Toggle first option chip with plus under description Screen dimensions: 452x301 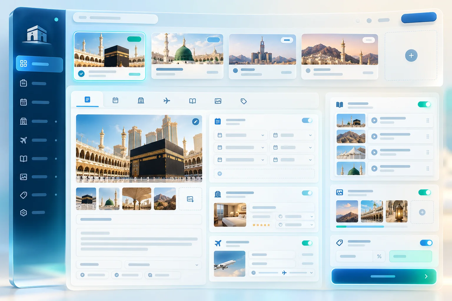click(x=93, y=275)
